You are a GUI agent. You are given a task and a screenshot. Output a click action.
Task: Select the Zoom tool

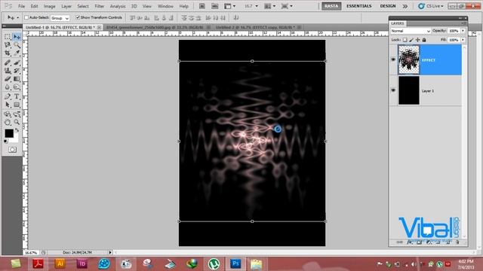point(17,122)
